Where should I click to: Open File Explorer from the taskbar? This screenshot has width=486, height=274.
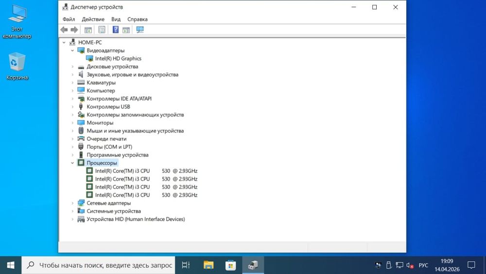pos(208,265)
